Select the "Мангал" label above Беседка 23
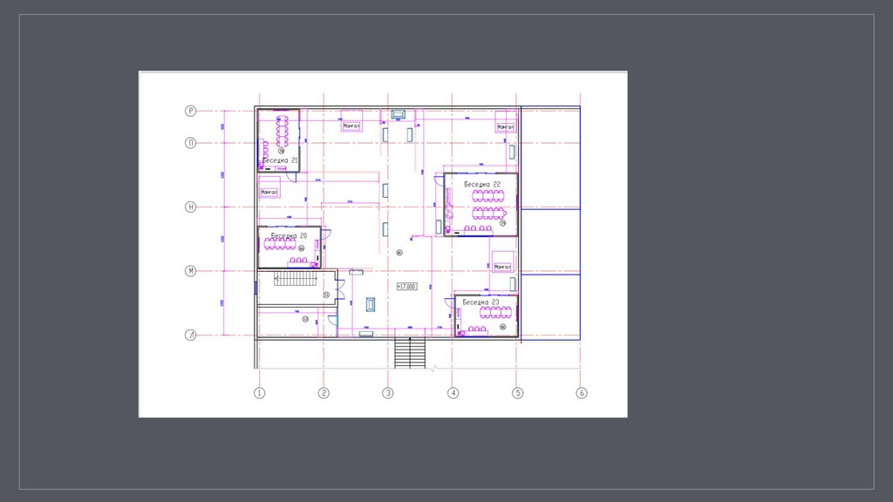The image size is (893, 502). [x=502, y=267]
